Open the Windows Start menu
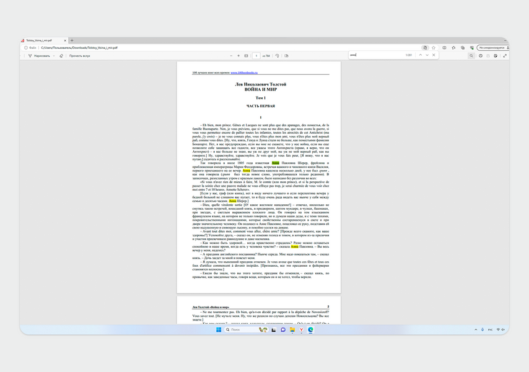 point(219,330)
